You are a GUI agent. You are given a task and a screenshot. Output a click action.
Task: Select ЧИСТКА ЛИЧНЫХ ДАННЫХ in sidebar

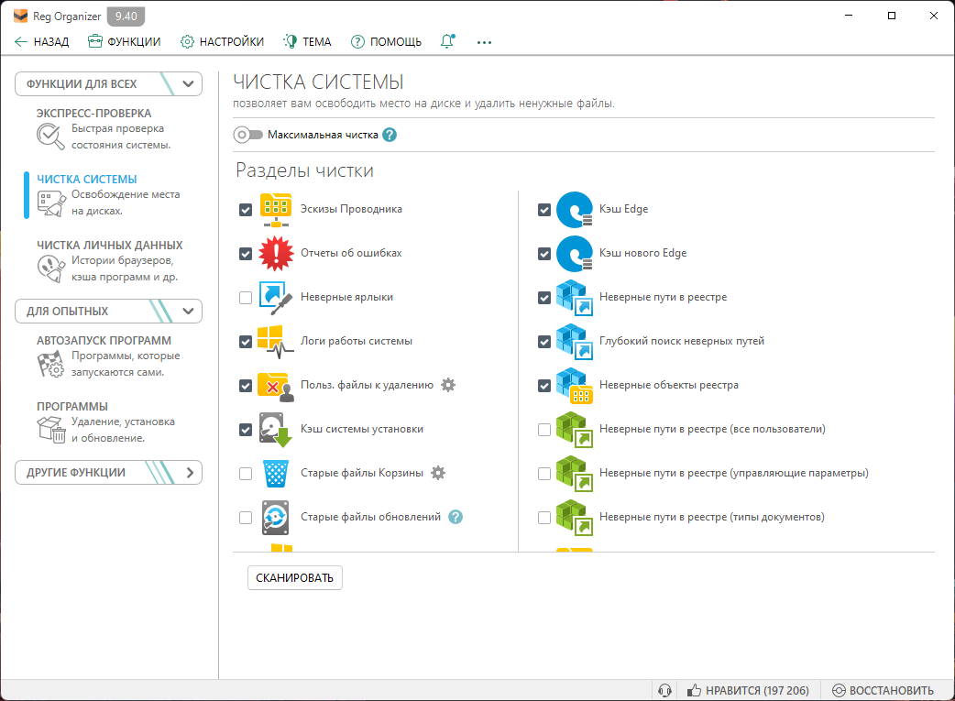[x=110, y=245]
